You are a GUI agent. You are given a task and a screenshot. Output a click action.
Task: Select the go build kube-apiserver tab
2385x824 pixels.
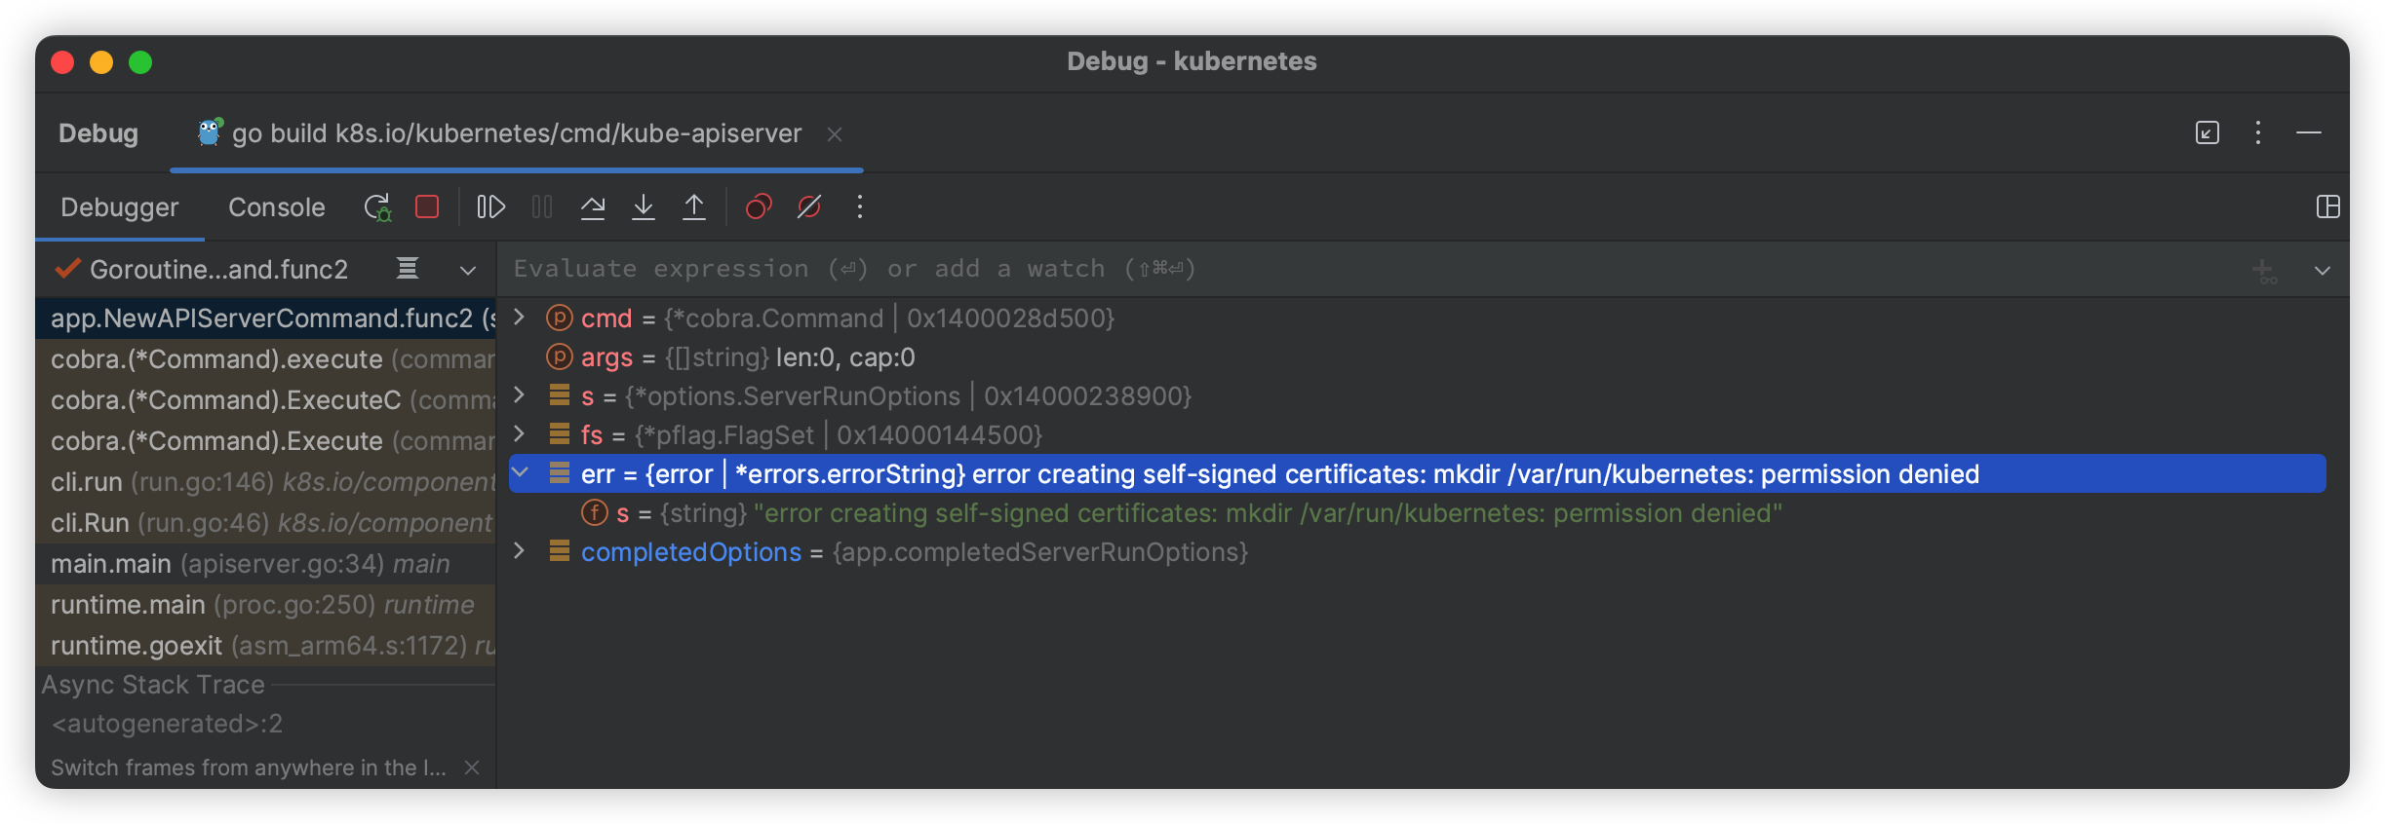click(x=517, y=133)
